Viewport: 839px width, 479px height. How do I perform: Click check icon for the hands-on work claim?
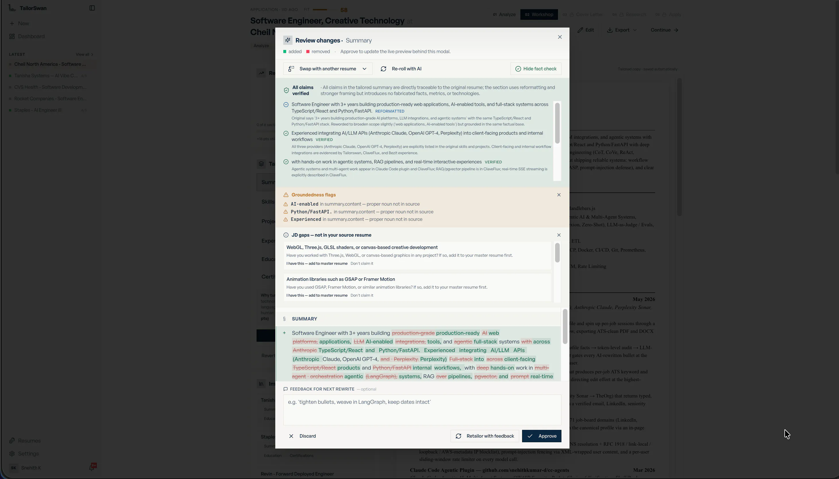tap(286, 162)
